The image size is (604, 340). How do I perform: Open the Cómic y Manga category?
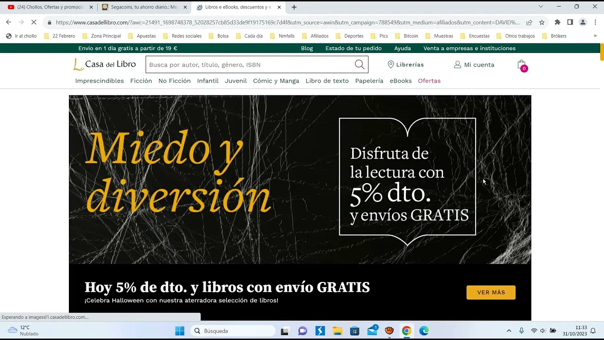coord(276,81)
